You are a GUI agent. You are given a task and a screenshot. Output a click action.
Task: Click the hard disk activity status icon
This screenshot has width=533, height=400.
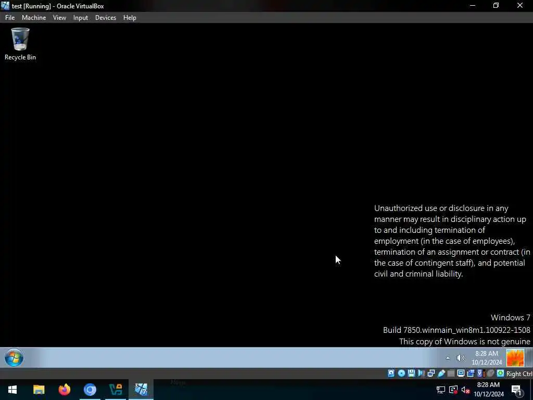point(391,373)
